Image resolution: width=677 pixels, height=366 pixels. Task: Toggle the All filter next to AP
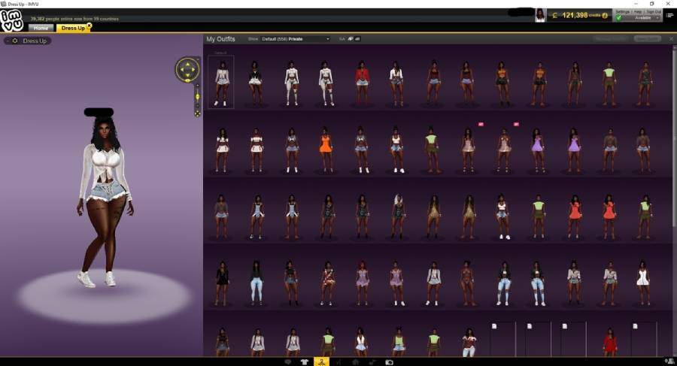click(x=357, y=39)
